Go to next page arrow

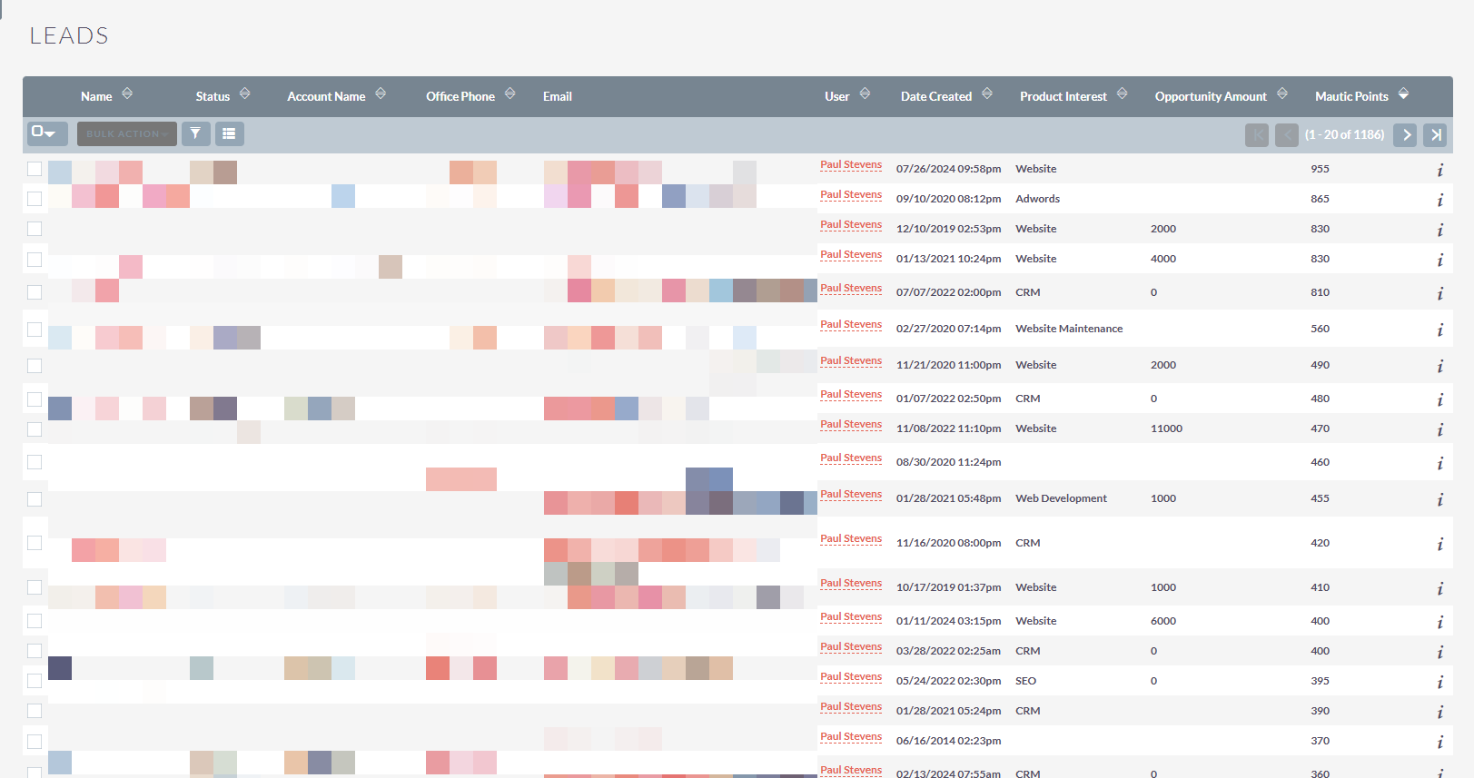click(x=1405, y=134)
